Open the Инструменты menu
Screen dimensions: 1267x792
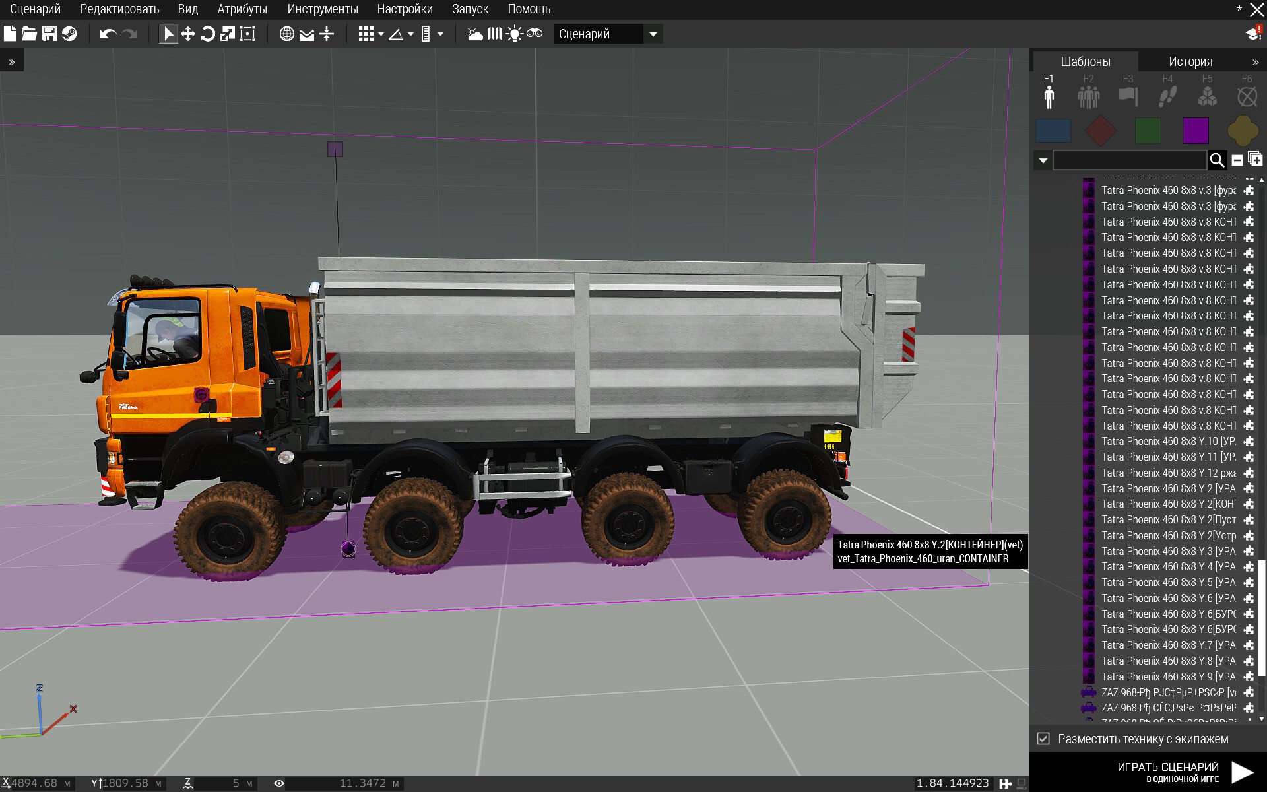pos(322,9)
